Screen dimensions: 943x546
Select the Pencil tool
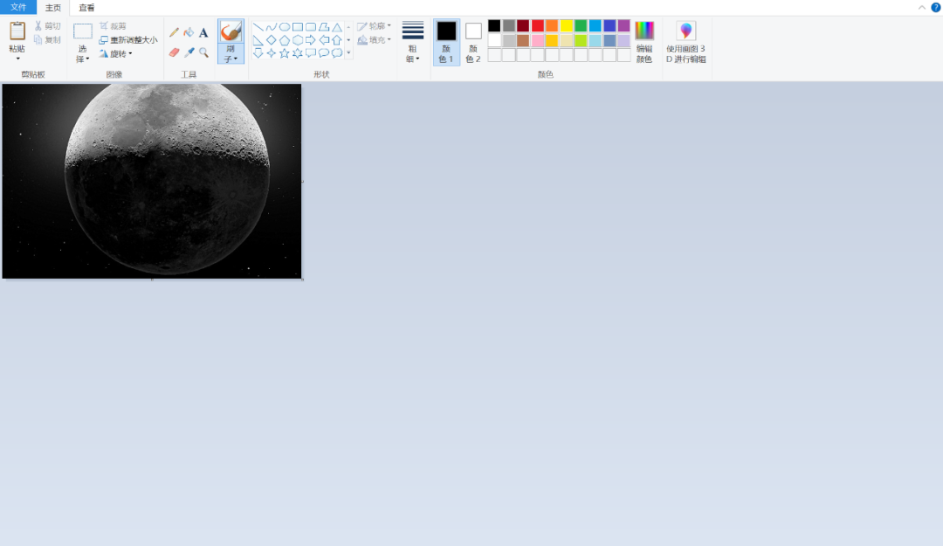click(x=174, y=32)
